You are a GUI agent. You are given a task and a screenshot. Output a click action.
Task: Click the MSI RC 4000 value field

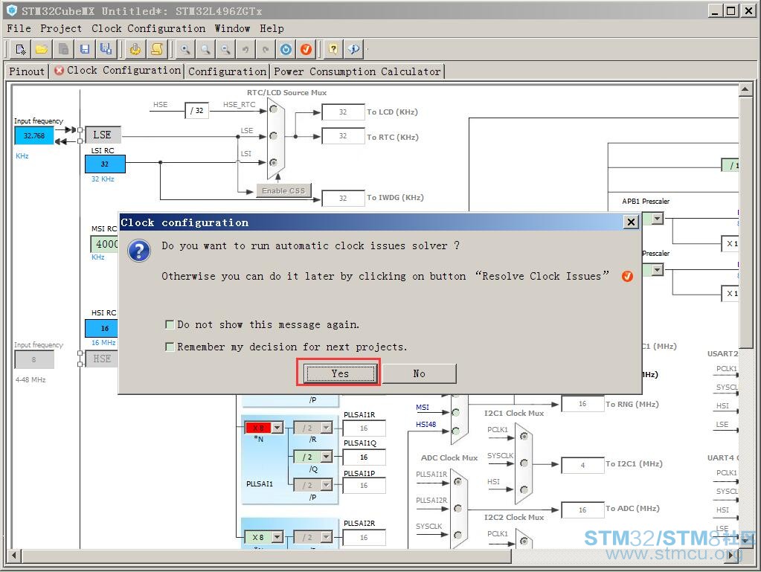pos(104,244)
